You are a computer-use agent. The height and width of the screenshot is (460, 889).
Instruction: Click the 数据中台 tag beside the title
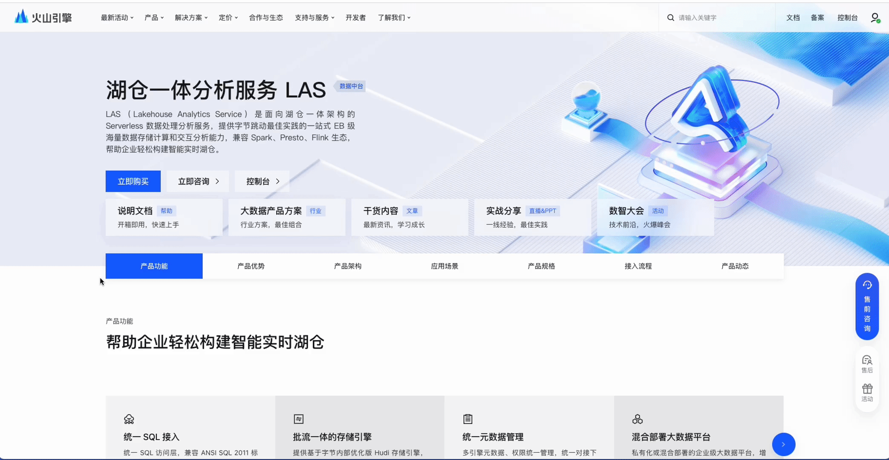pyautogui.click(x=351, y=86)
